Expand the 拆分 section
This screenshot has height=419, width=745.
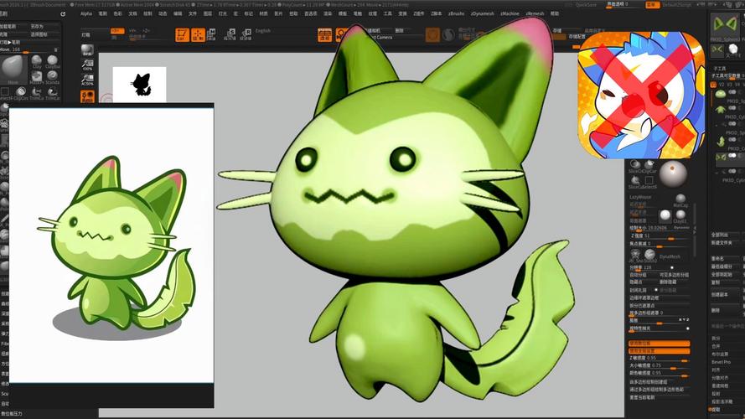(716, 339)
